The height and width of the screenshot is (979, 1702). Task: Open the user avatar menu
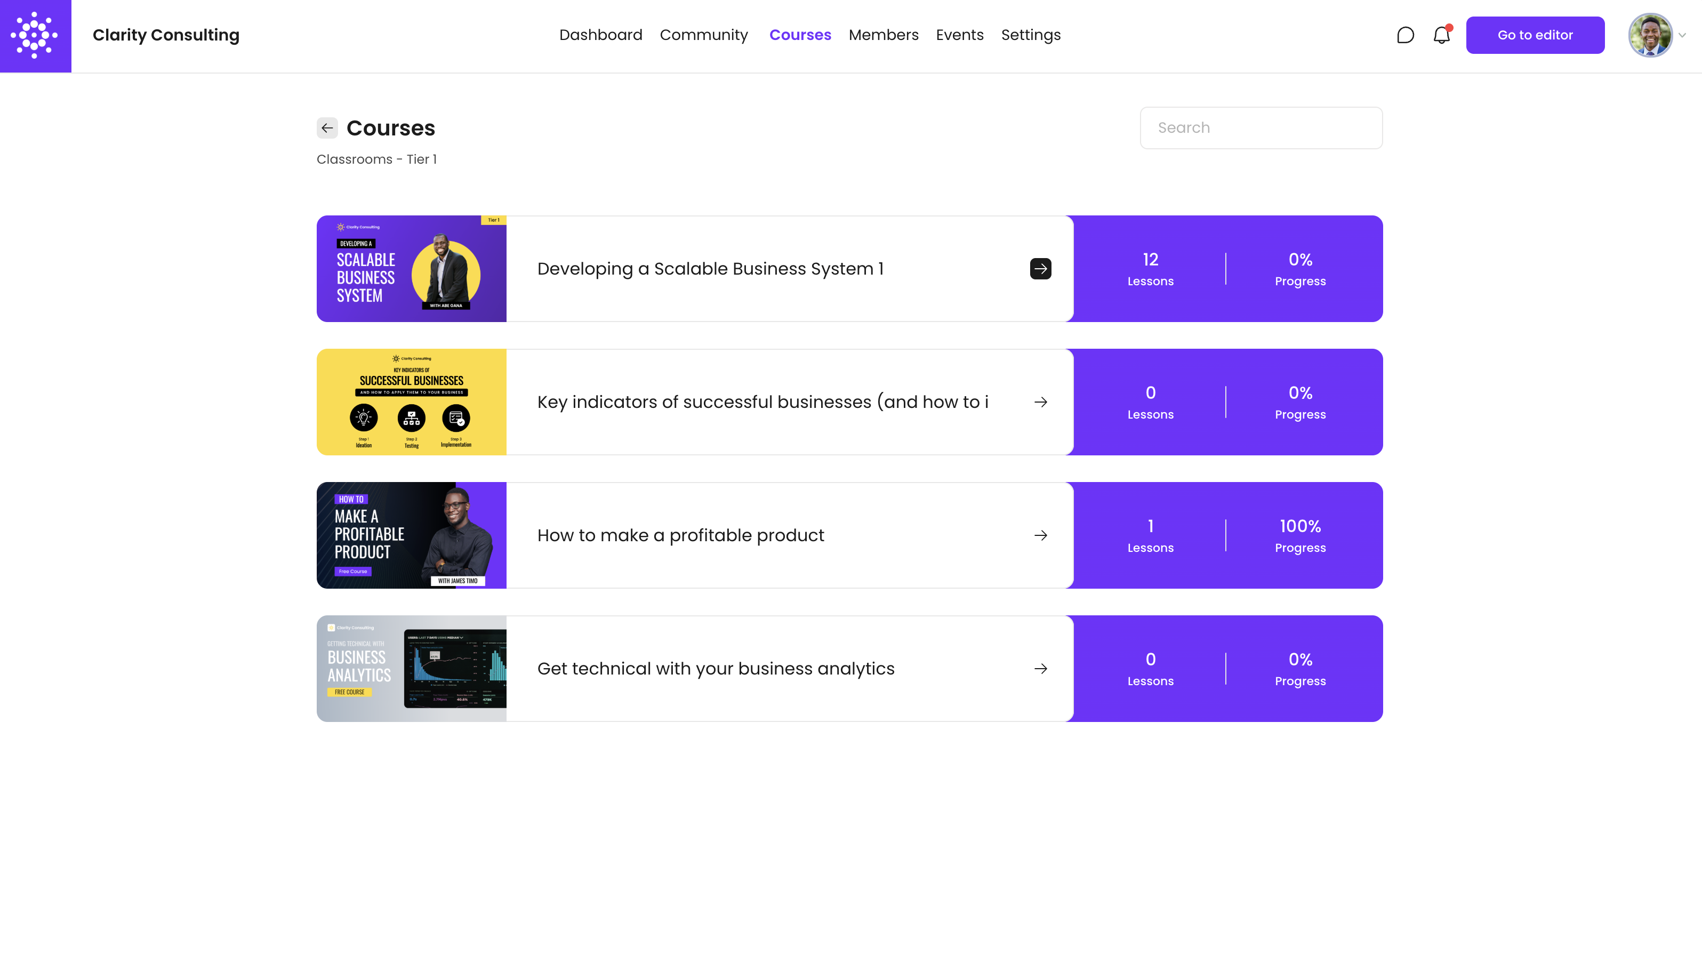[x=1650, y=35]
